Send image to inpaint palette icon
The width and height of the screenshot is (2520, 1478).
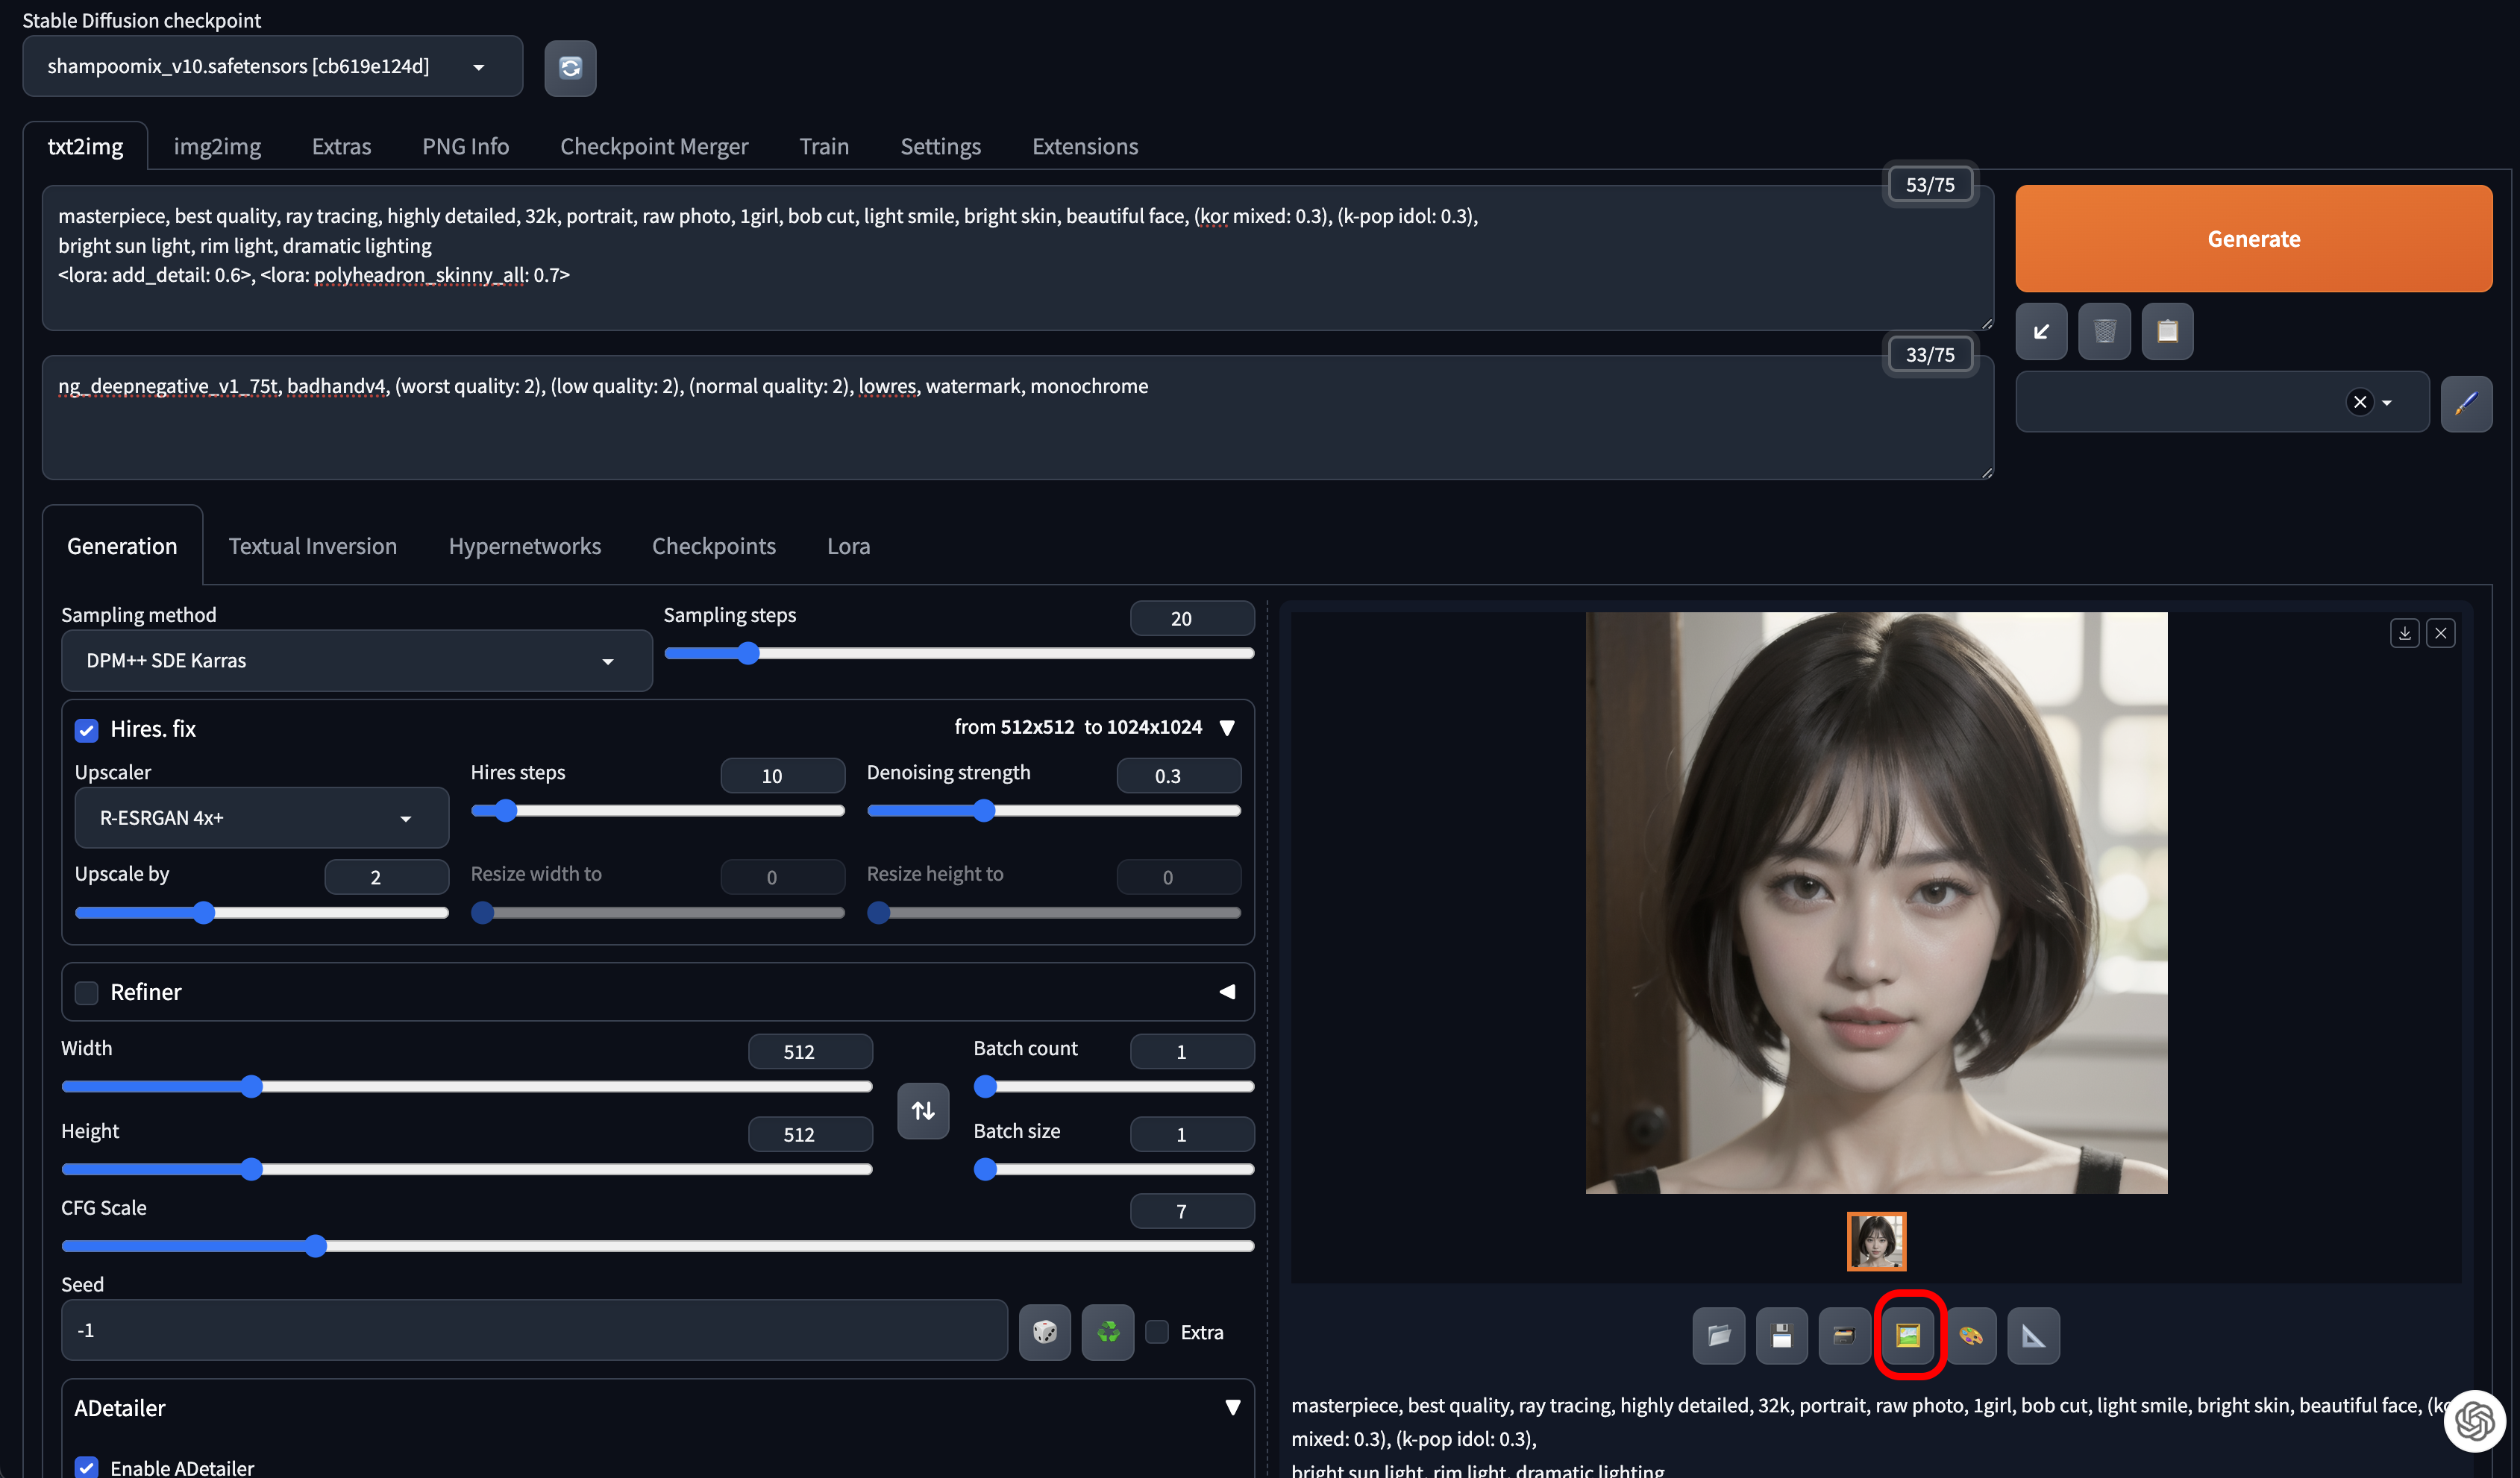(x=1970, y=1336)
